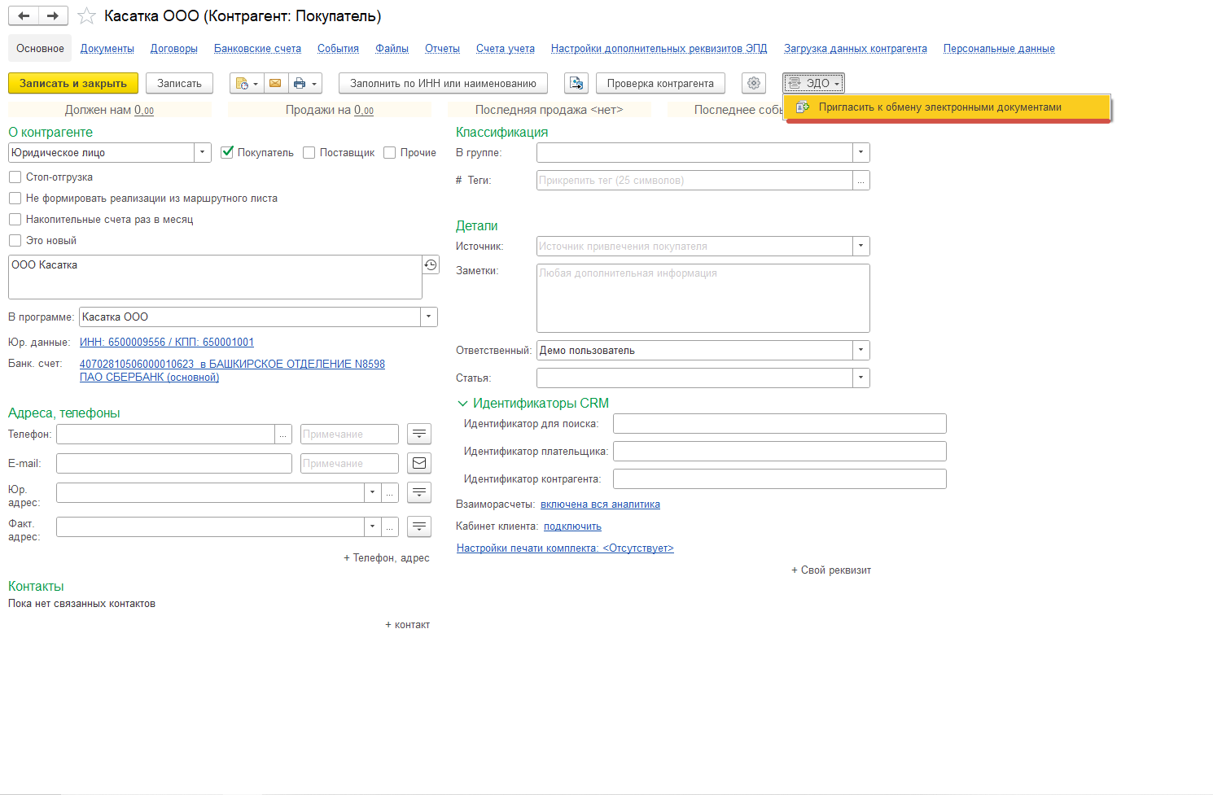Open Настройки печати комплекта link
Viewport: 1213px width, 795px height.
[x=565, y=548]
